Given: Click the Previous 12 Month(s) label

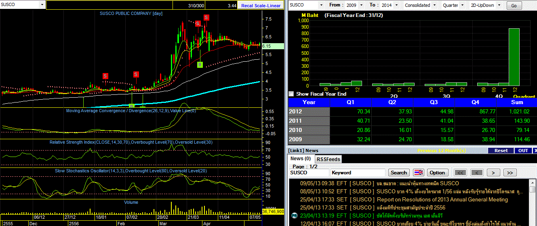Looking at the screenshot, I should 442,151.
